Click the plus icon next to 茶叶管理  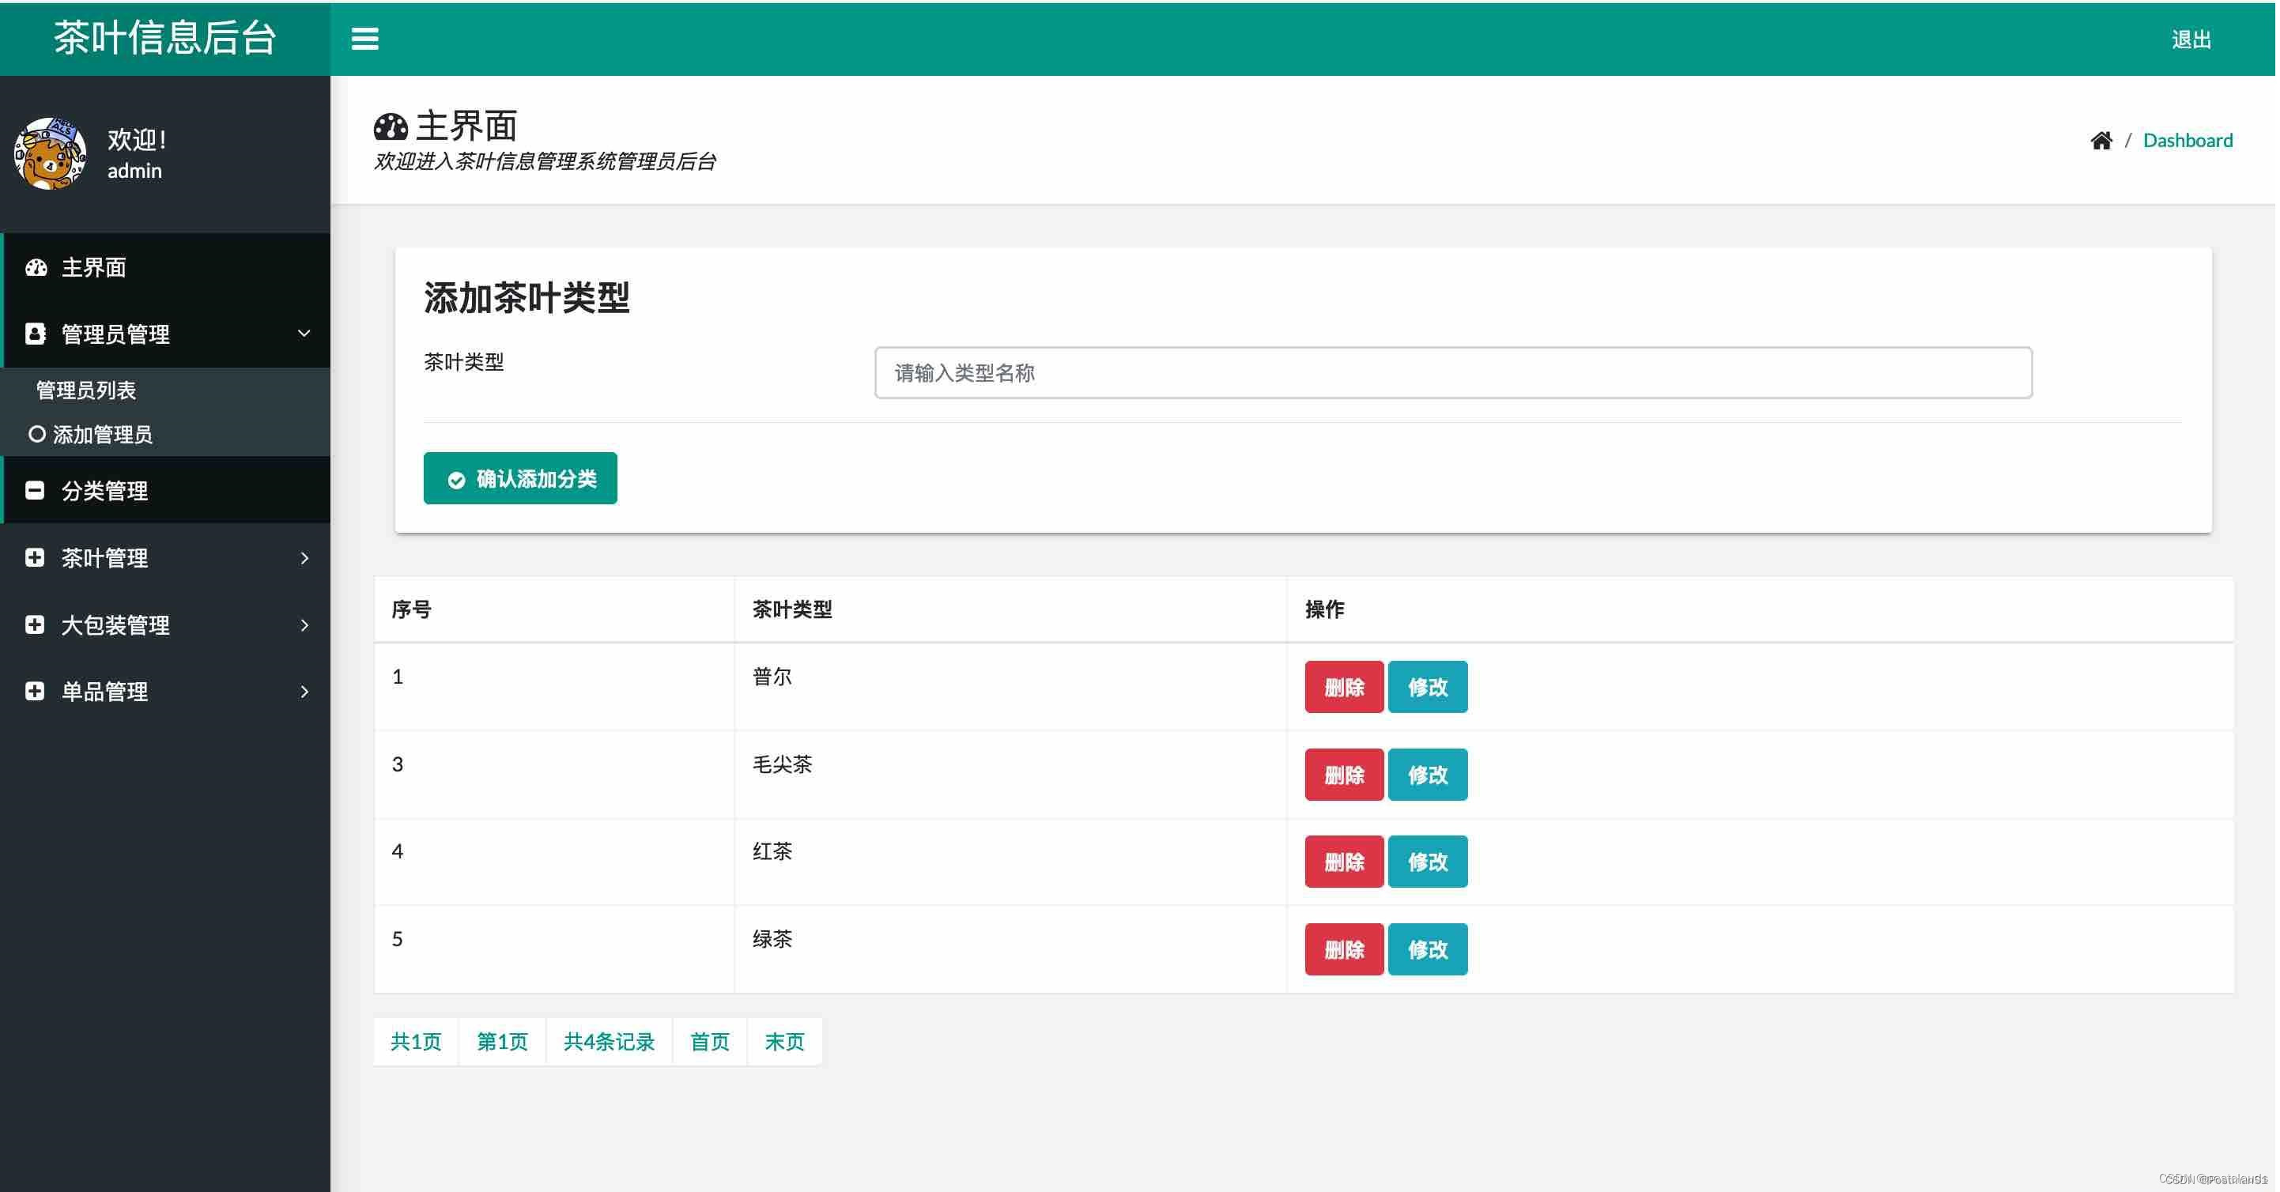pyautogui.click(x=36, y=557)
